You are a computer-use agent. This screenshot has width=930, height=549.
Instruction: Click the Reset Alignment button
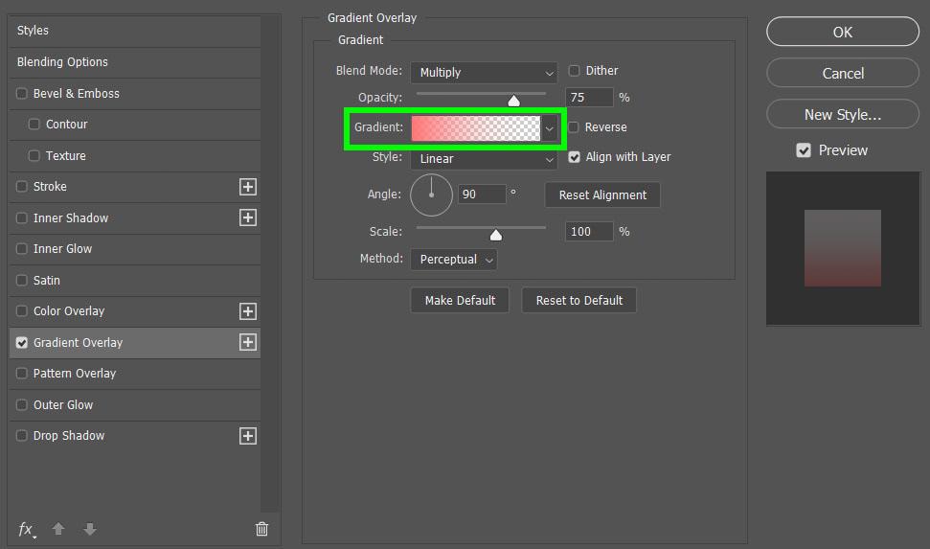click(602, 195)
